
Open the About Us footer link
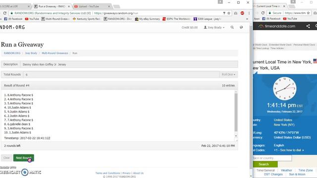[138, 173]
